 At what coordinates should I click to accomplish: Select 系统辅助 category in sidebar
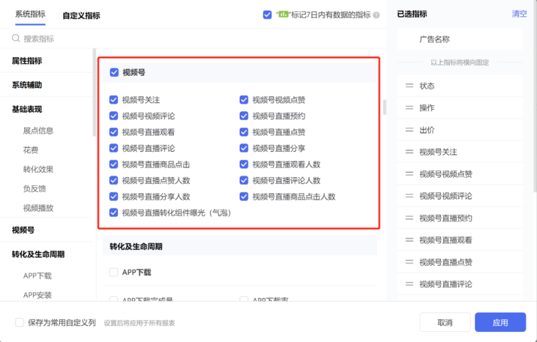27,84
